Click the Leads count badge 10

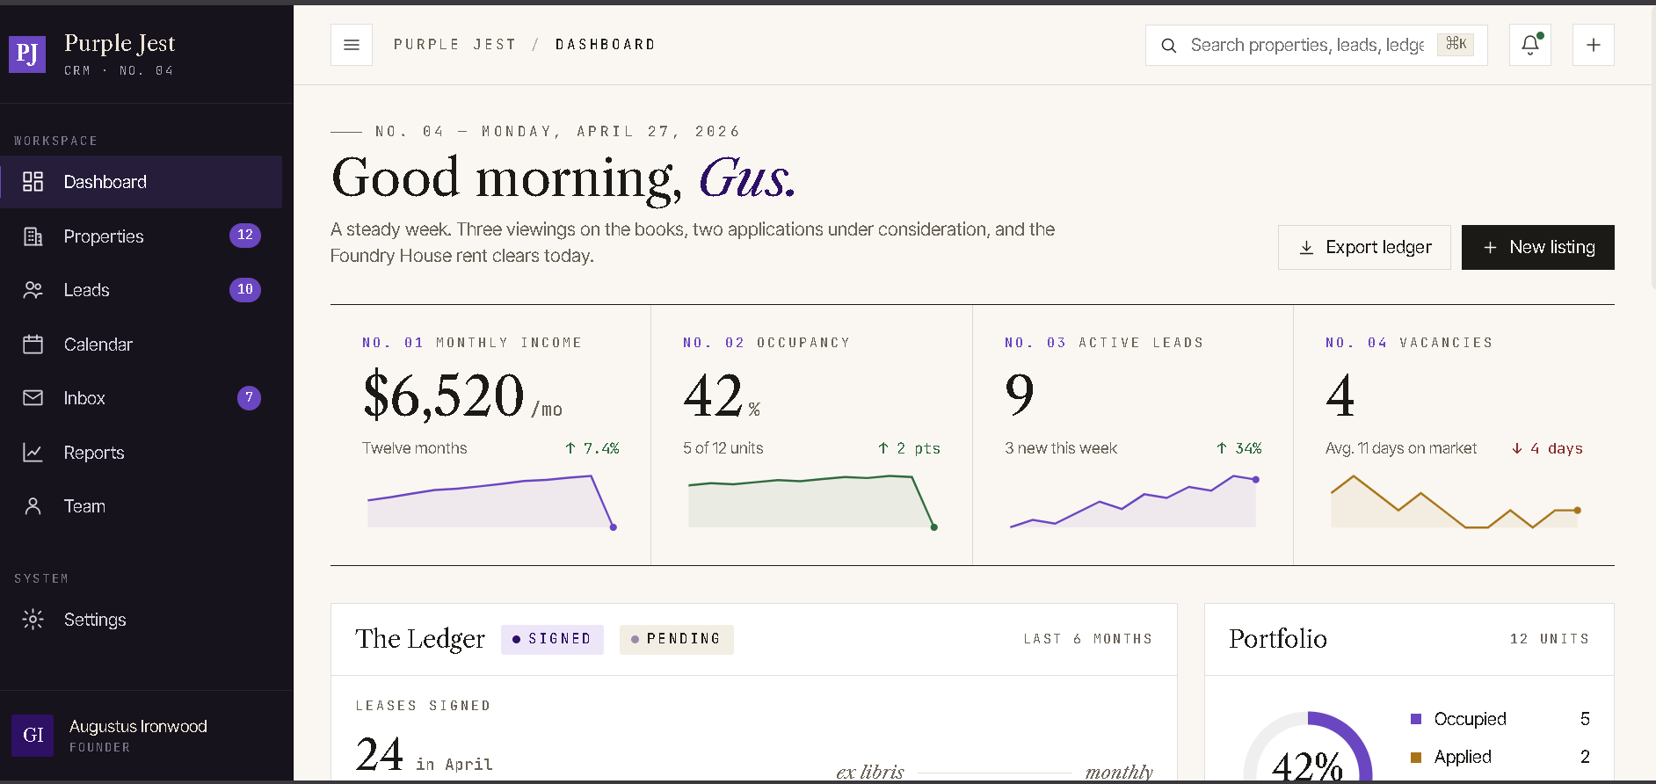pyautogui.click(x=245, y=290)
